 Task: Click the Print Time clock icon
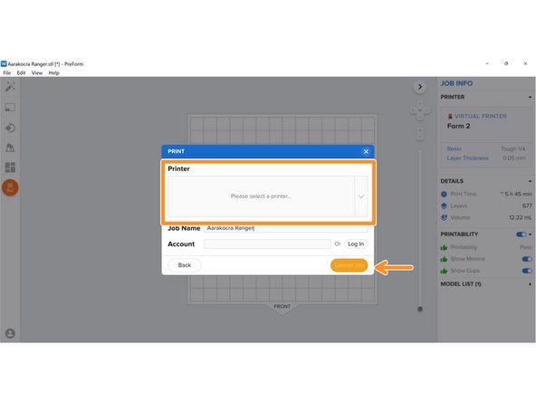point(444,194)
